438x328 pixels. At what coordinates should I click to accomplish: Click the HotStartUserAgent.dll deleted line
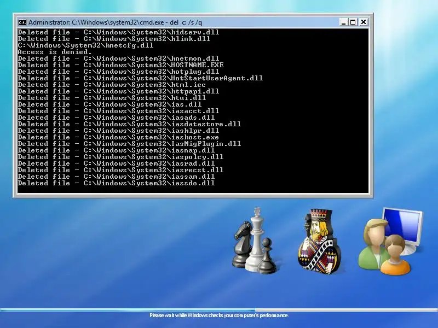click(x=140, y=78)
